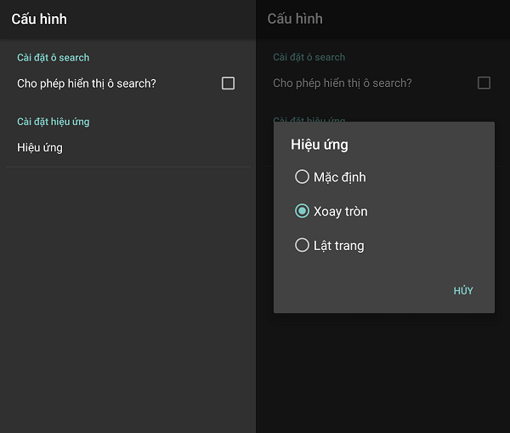Viewport: 510px width, 433px height.
Task: Click the 'Xoay tròn' option text
Action: click(340, 211)
